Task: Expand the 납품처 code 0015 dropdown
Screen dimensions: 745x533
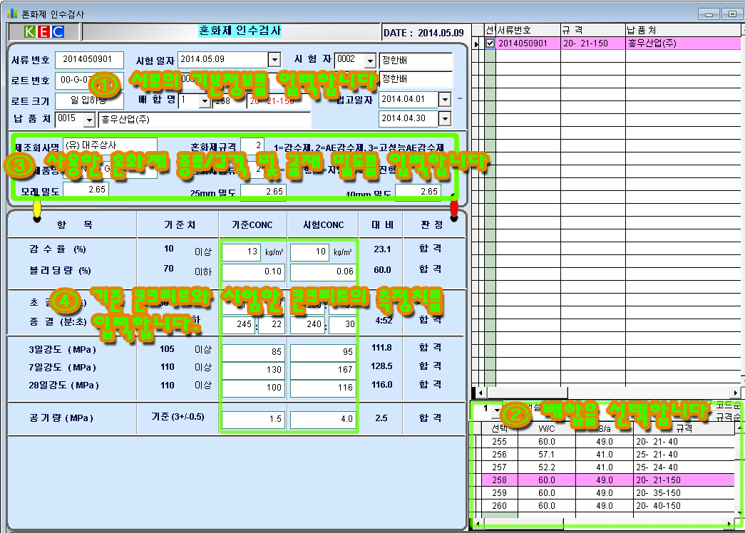Action: 89,120
